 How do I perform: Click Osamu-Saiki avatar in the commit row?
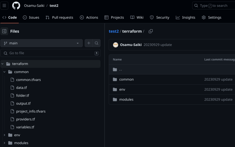[x=115, y=45]
